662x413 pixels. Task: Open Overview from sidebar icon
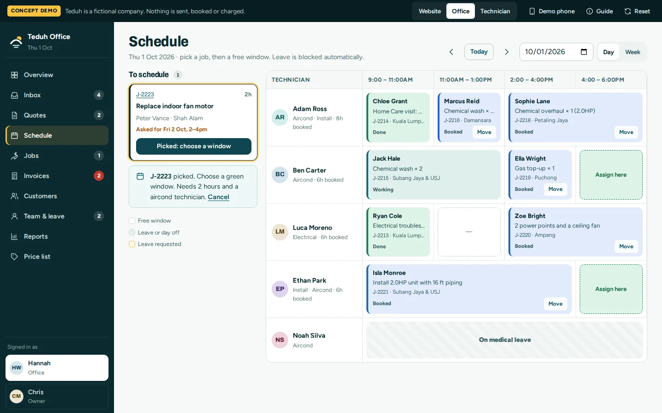15,75
